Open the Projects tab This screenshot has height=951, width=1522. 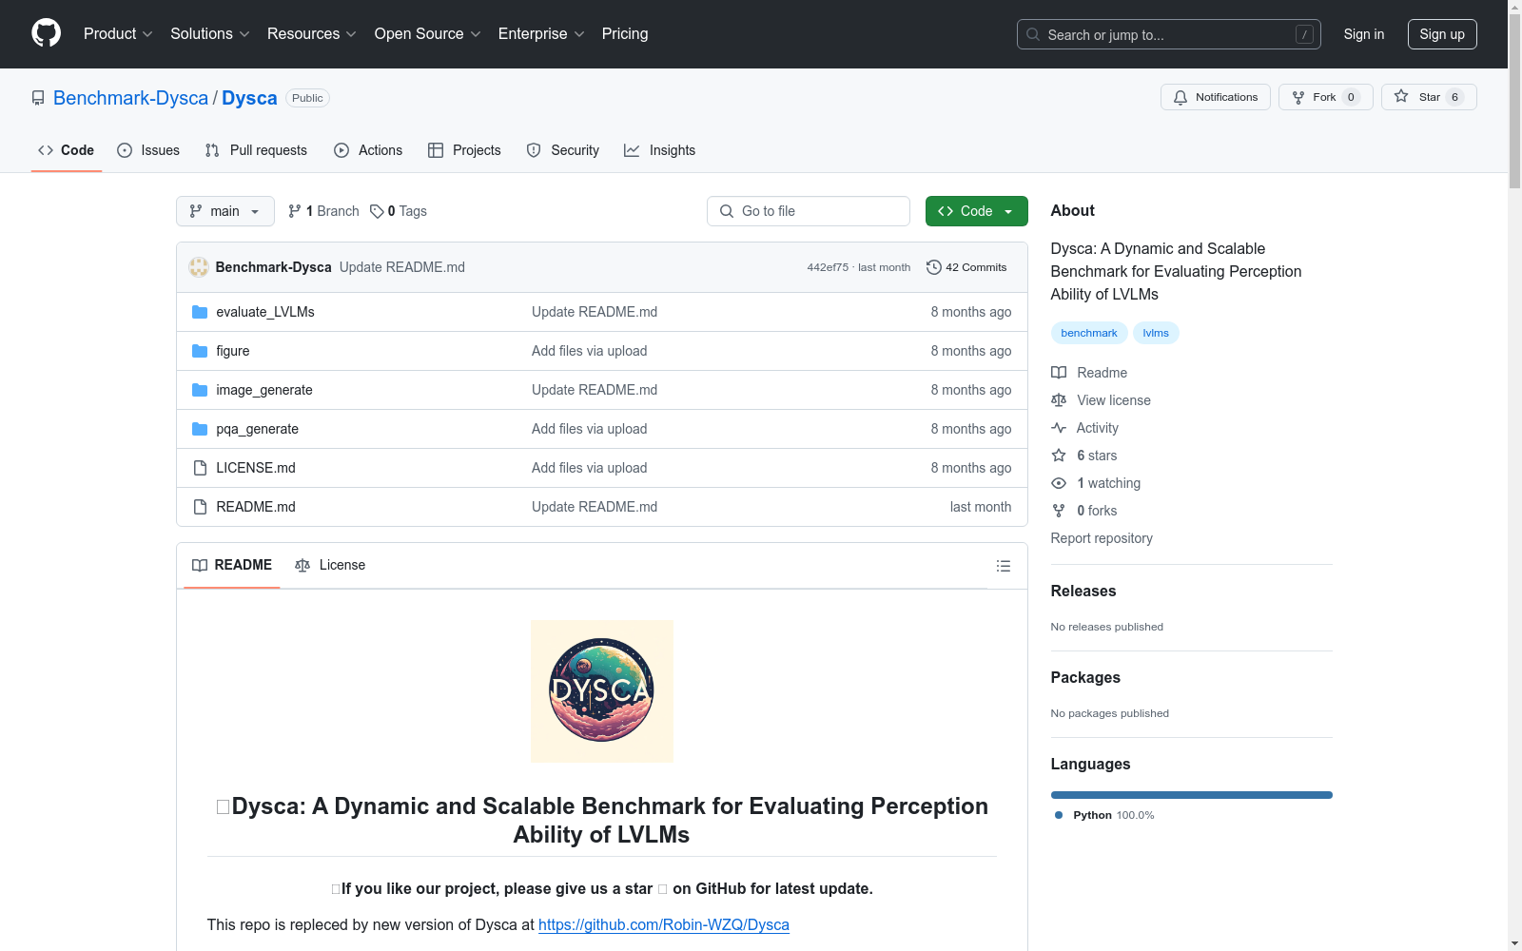point(464,150)
